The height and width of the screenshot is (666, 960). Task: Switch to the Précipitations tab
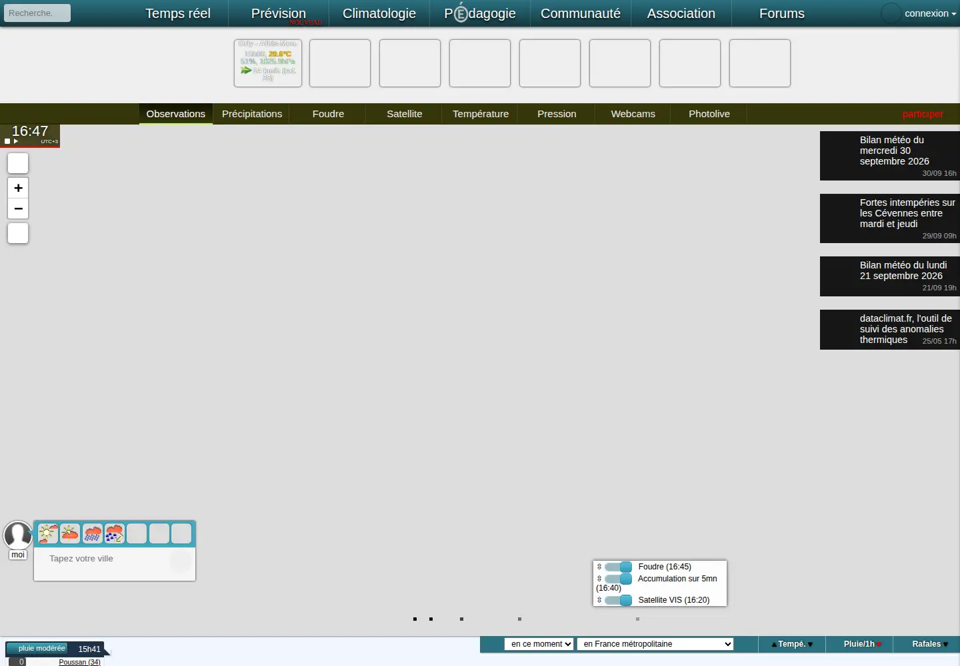click(x=252, y=114)
